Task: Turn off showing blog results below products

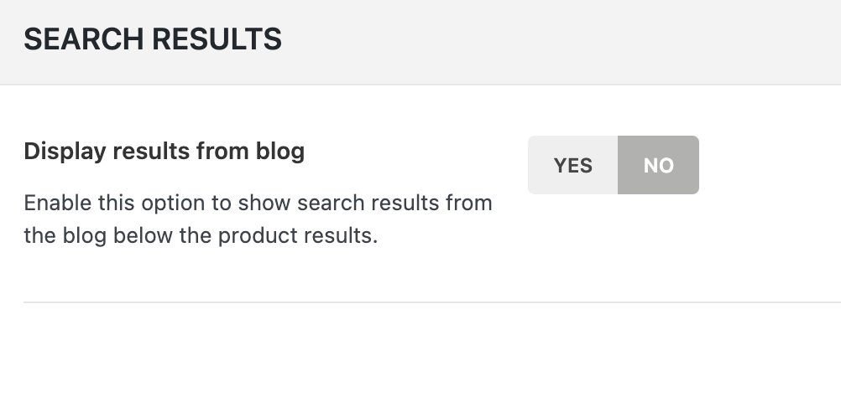Action: [x=658, y=165]
